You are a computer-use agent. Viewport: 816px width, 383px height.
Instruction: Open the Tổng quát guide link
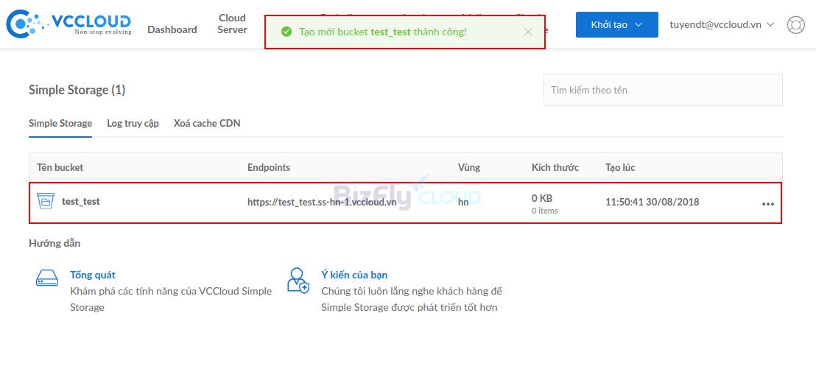93,275
